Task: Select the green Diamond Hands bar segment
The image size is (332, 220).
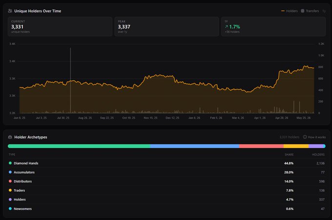Action: click(x=79, y=146)
